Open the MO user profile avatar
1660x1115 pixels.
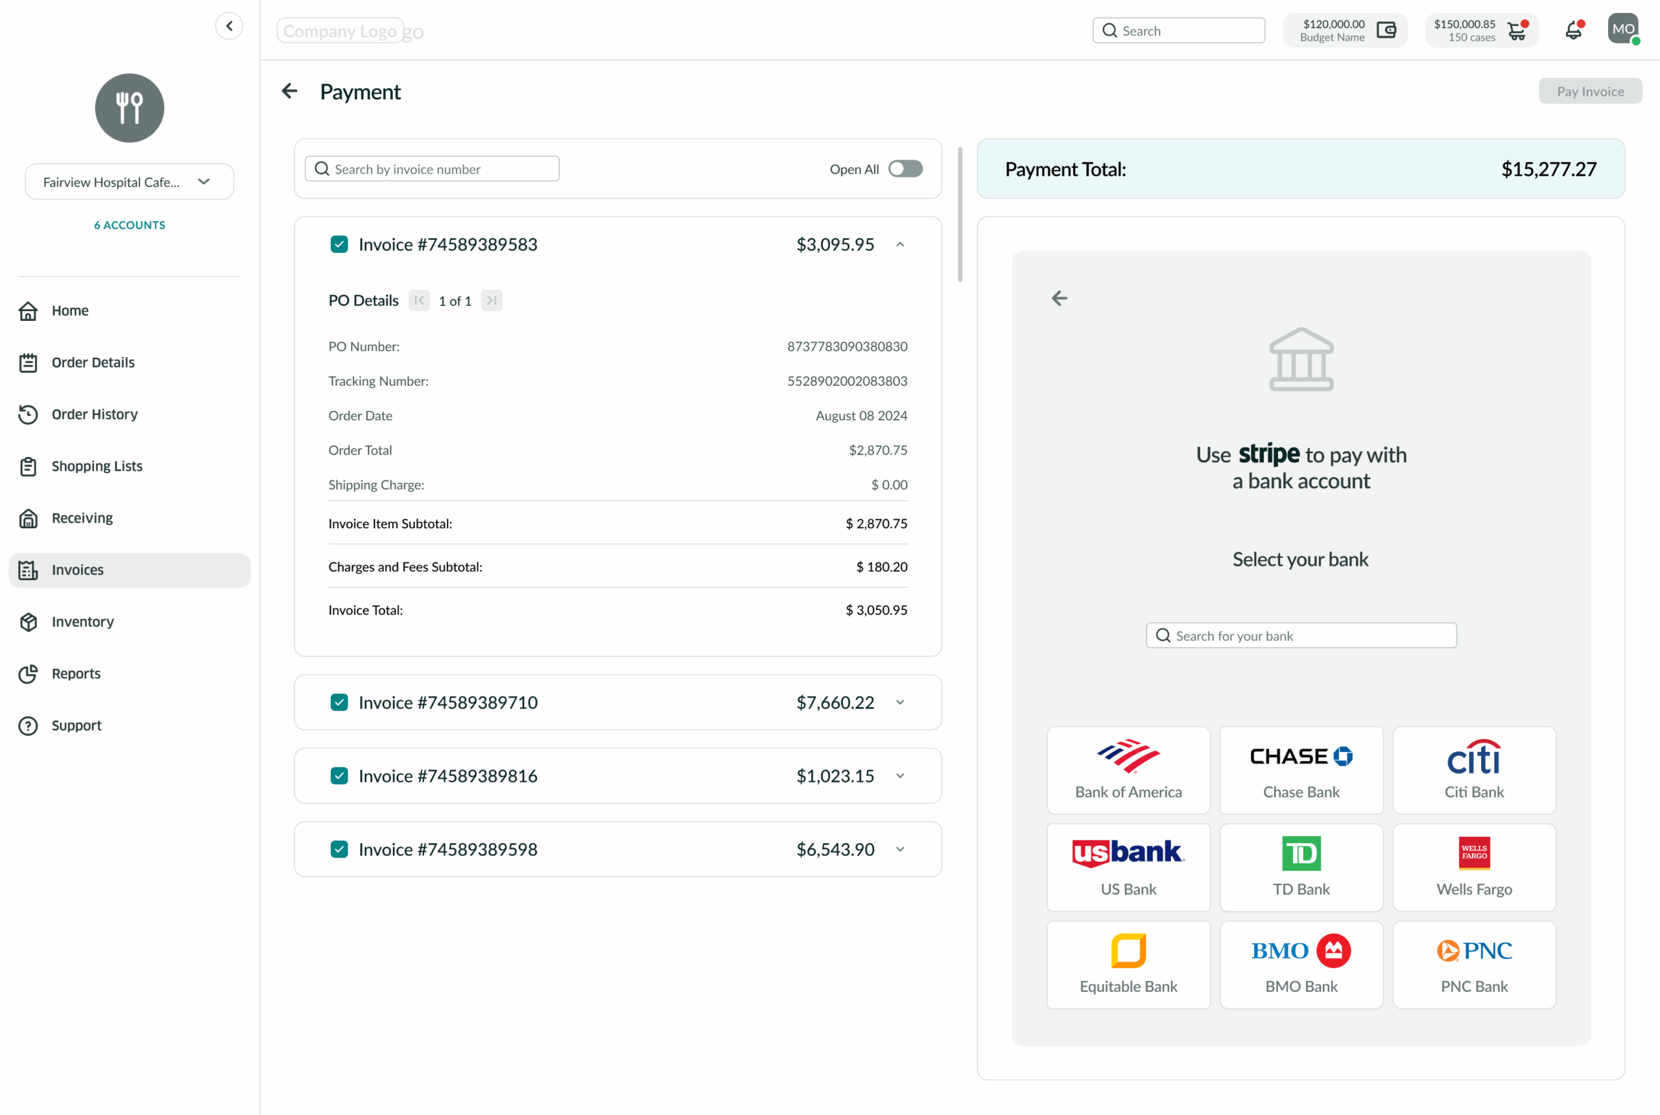[1623, 29]
